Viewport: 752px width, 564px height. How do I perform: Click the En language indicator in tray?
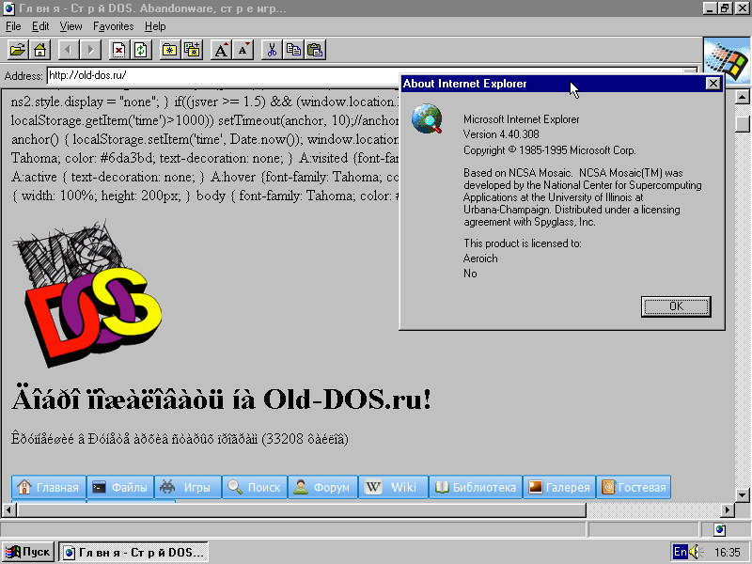[679, 552]
